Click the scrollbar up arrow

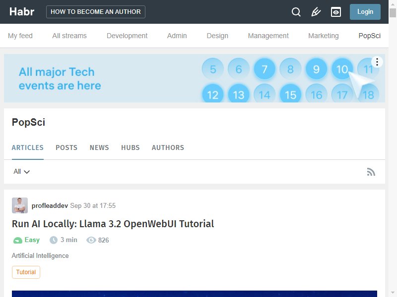coord(393,4)
